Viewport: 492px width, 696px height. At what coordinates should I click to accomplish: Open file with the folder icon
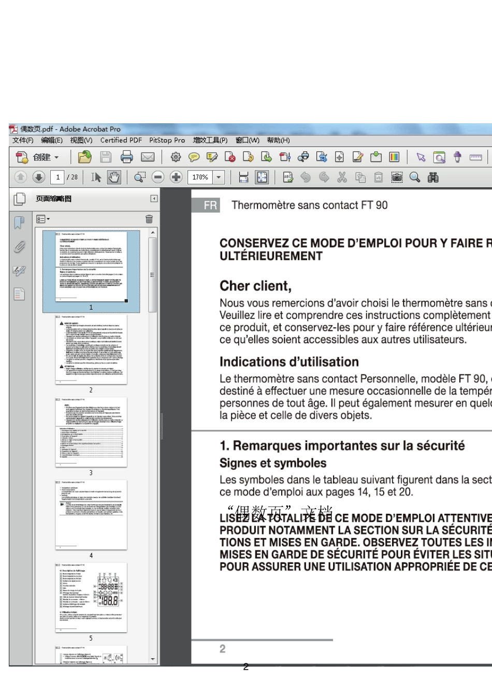[84, 157]
